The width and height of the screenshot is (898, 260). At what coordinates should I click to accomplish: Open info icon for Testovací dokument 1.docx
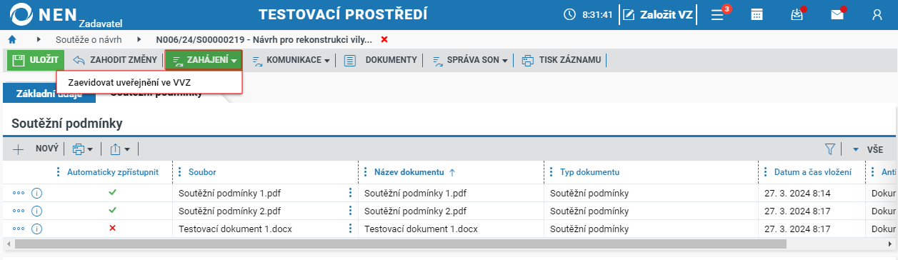pyautogui.click(x=37, y=229)
